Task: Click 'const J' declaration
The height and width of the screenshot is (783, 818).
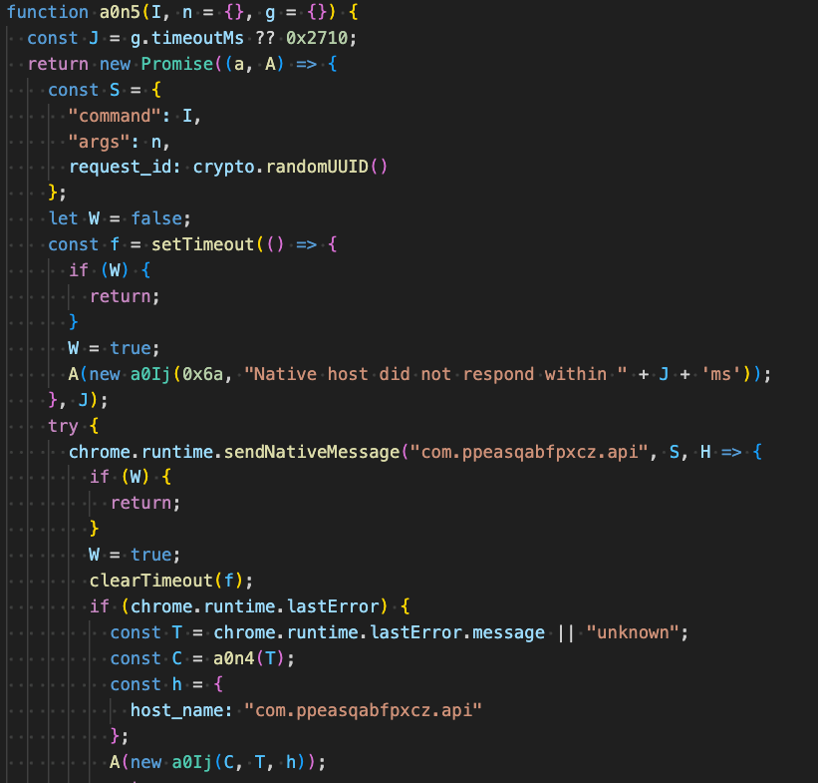Action: pyautogui.click(x=63, y=38)
